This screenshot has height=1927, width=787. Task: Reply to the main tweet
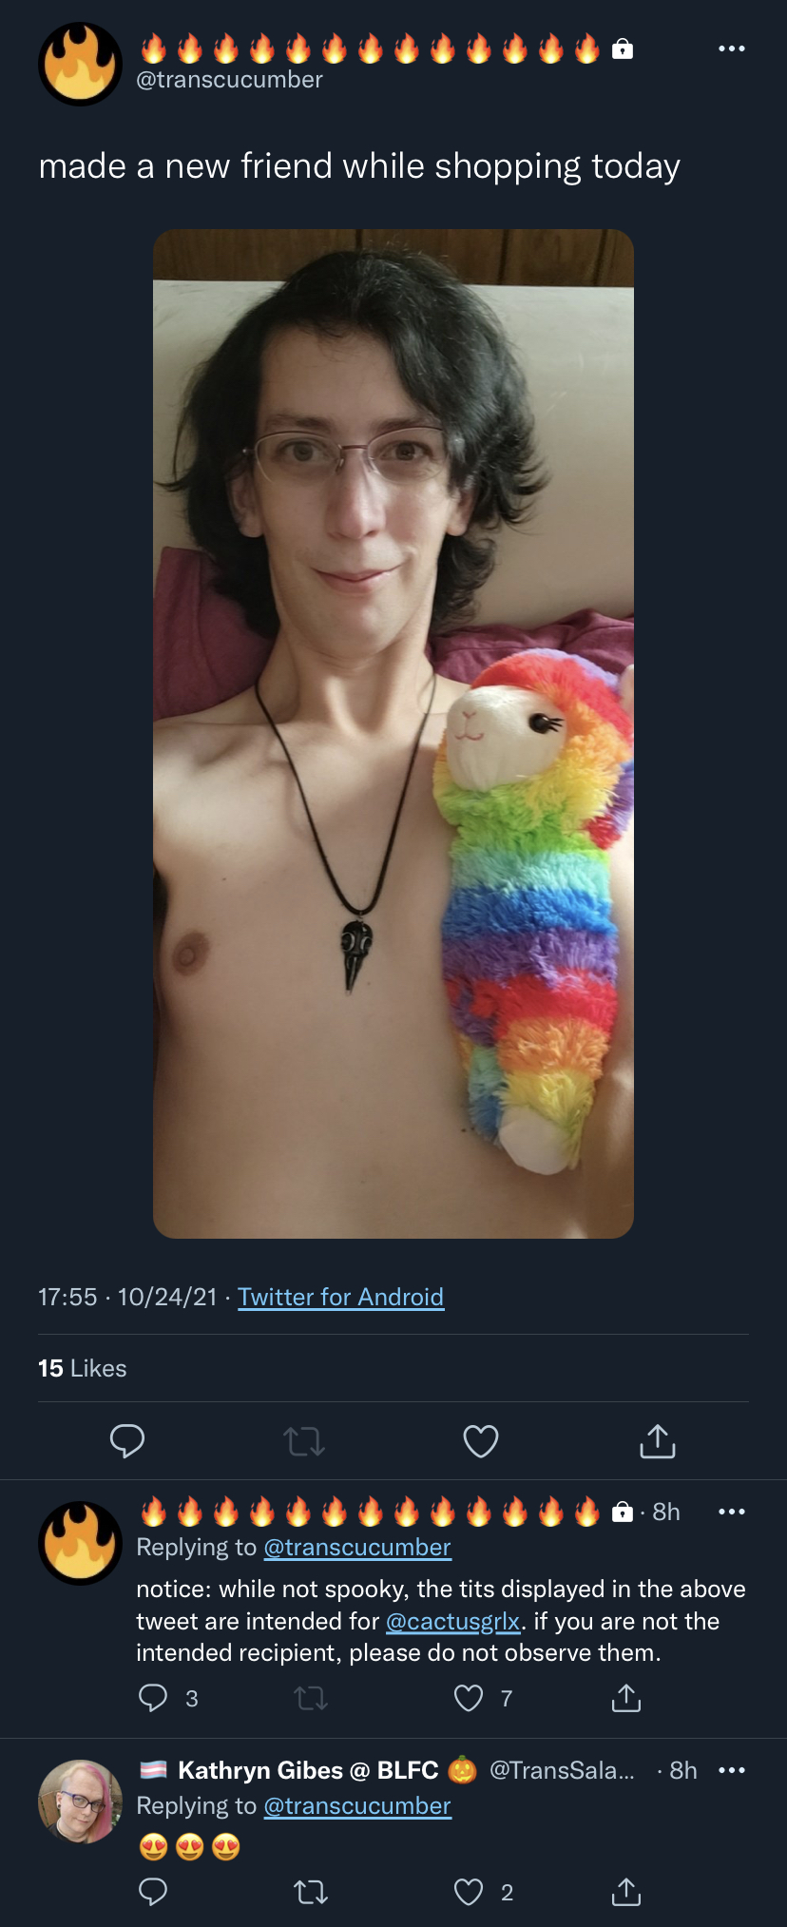point(127,1441)
